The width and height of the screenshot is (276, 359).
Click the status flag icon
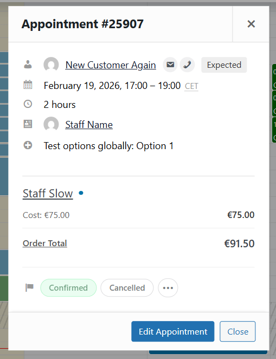point(29,287)
